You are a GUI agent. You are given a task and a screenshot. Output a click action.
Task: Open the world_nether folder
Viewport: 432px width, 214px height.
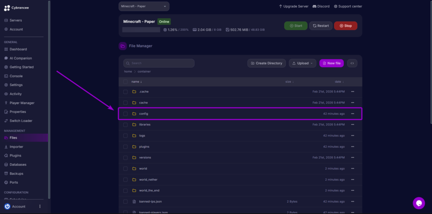[148, 179]
